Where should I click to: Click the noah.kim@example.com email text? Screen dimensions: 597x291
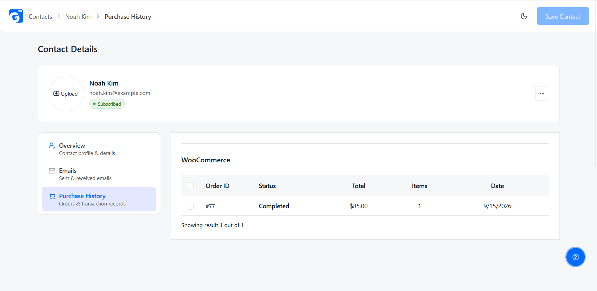click(x=120, y=93)
